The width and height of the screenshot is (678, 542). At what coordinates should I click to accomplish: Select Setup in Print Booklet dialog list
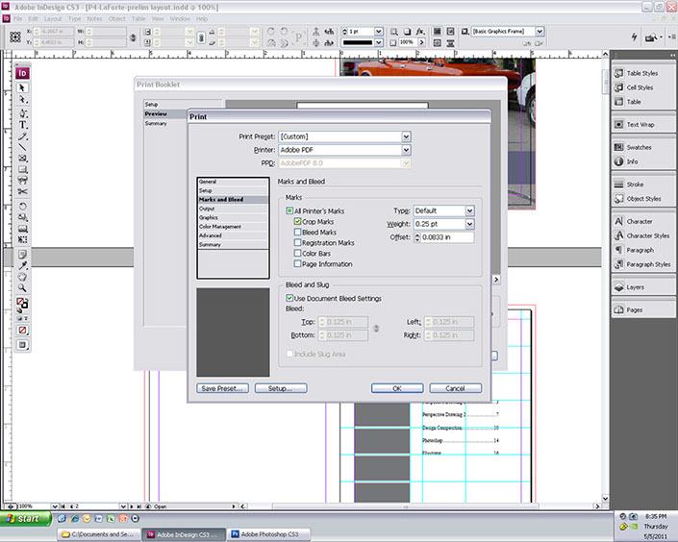pyautogui.click(x=182, y=104)
